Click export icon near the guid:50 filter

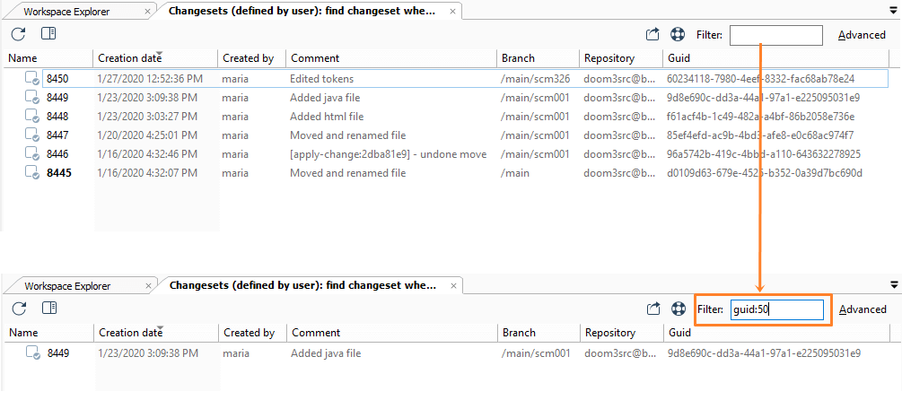tap(652, 309)
